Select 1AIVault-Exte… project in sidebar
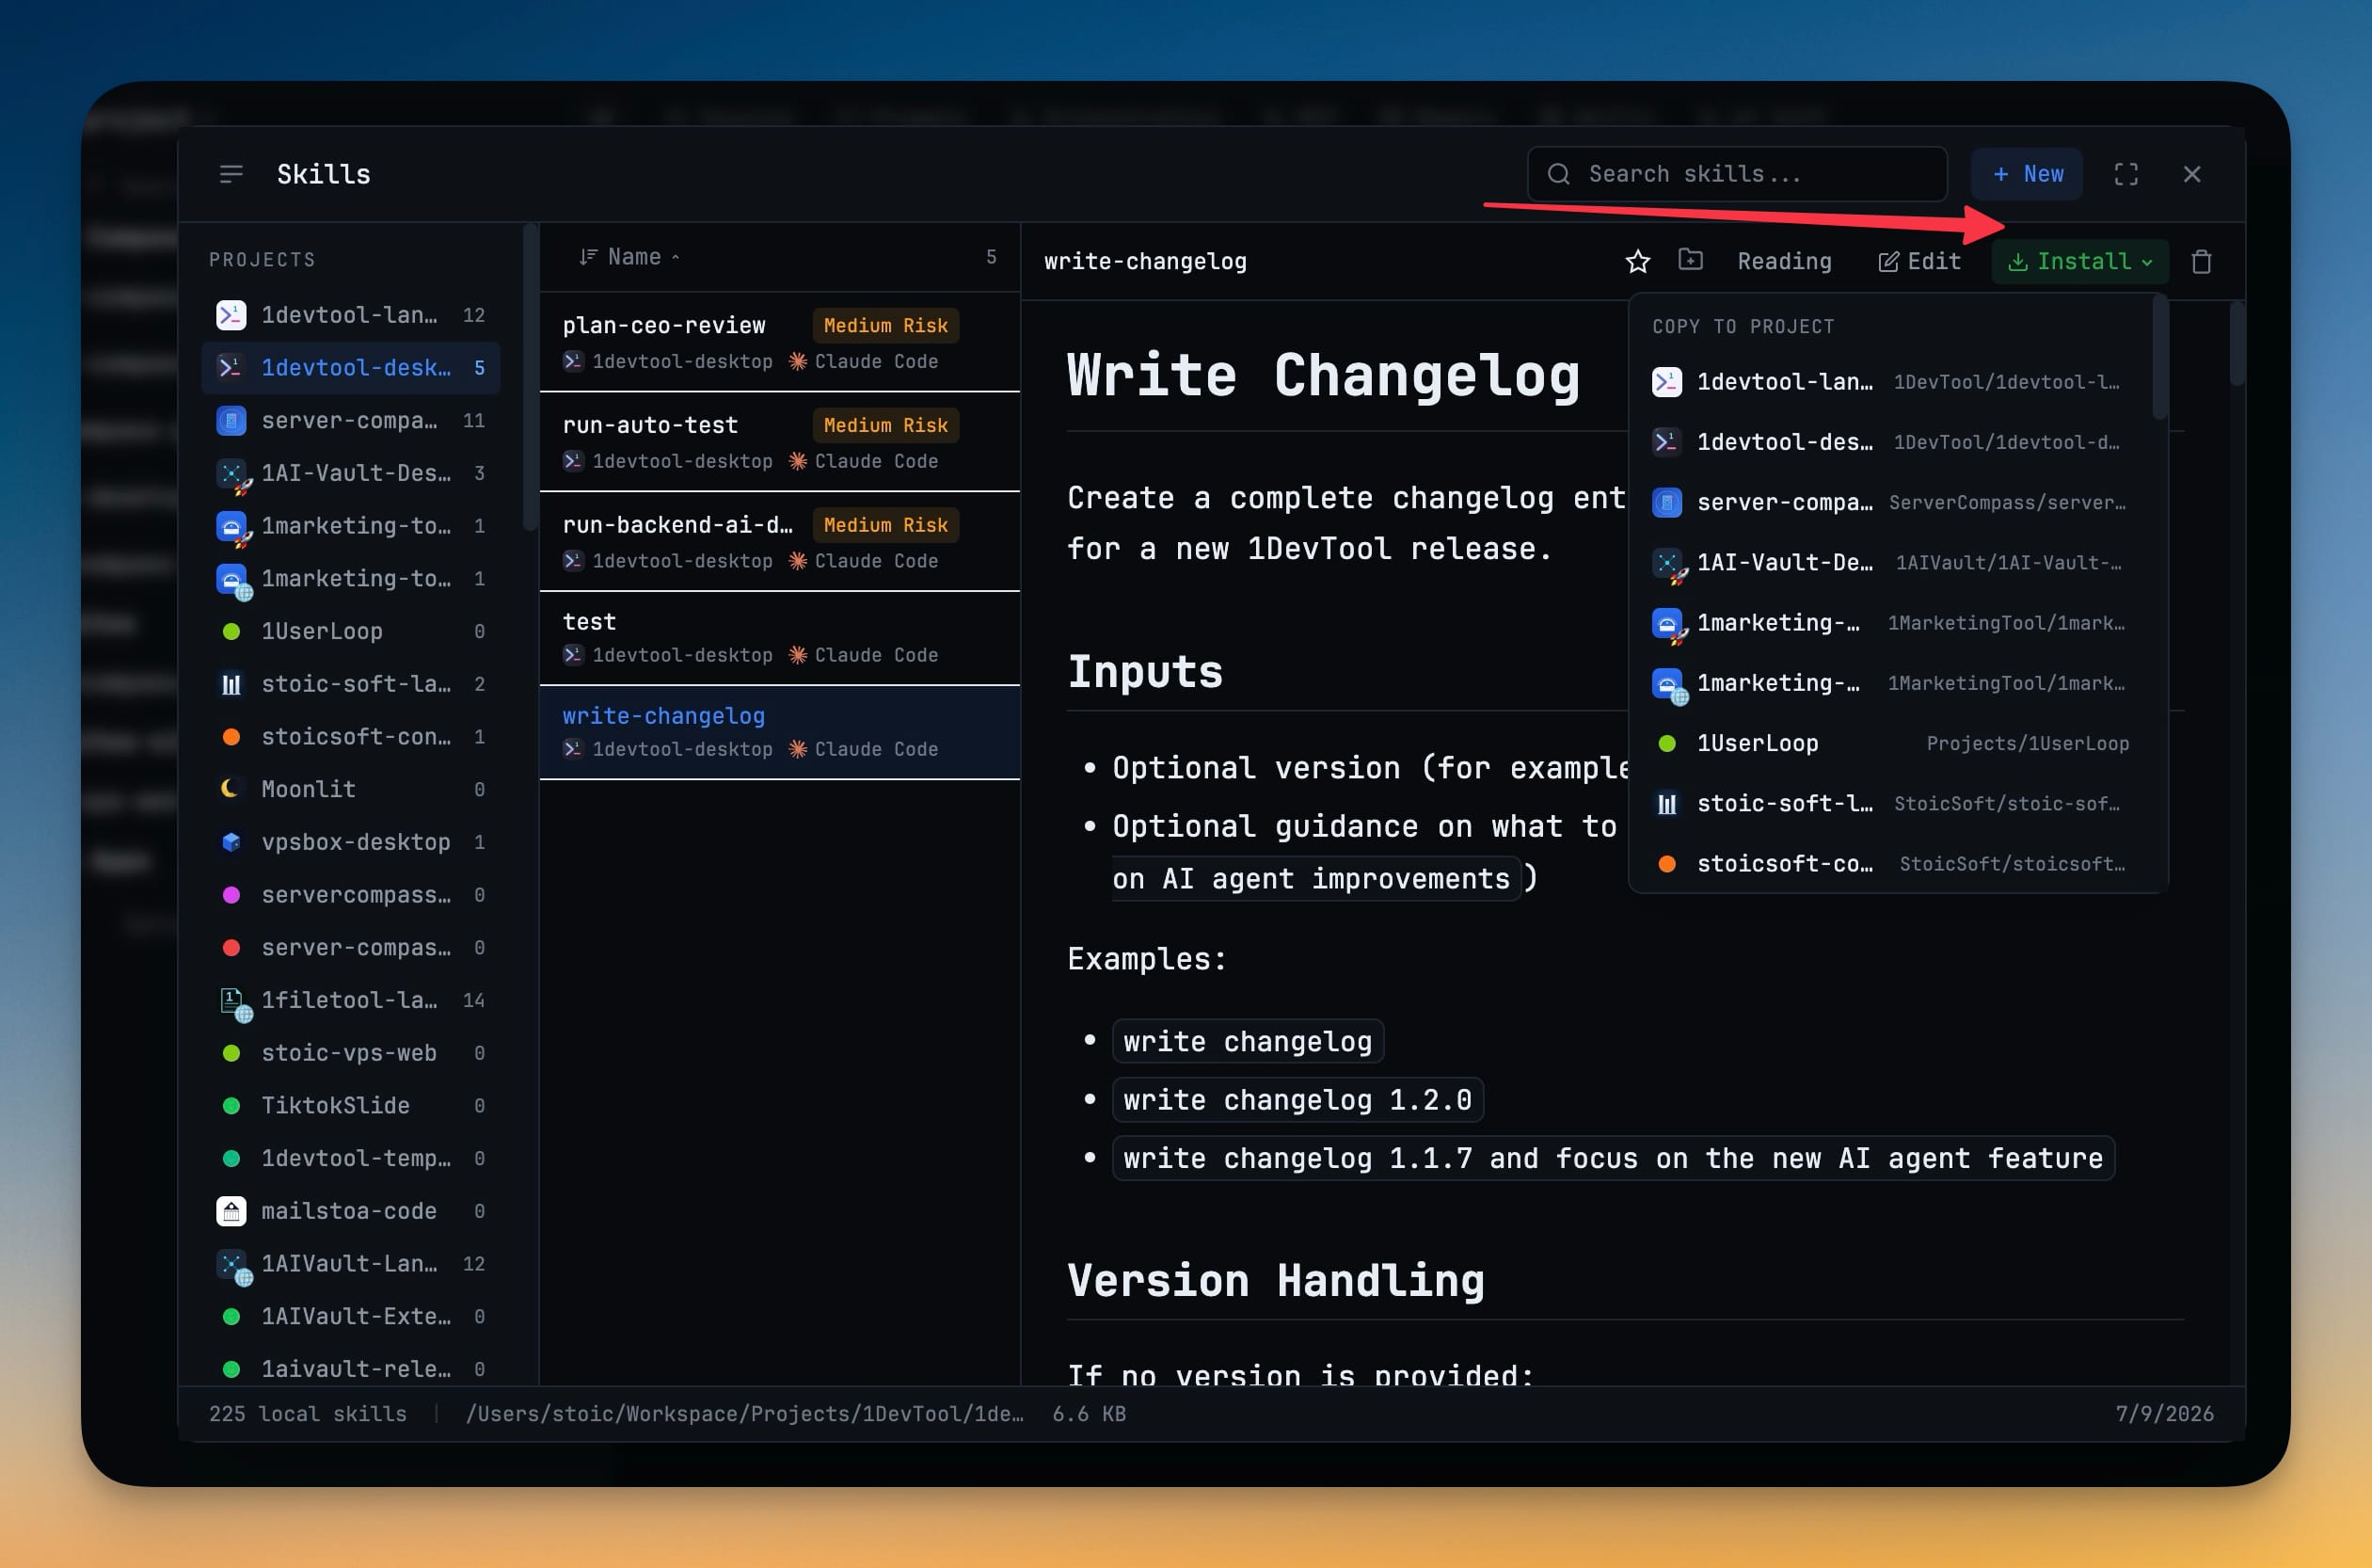Screen dimensions: 2372x1568 (351, 1316)
